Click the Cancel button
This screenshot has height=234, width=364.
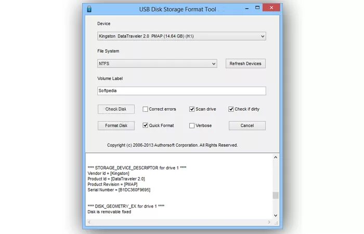click(247, 126)
